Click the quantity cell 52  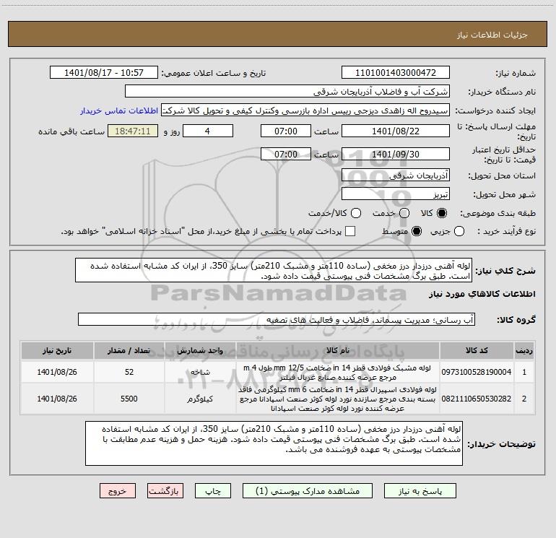129,372
